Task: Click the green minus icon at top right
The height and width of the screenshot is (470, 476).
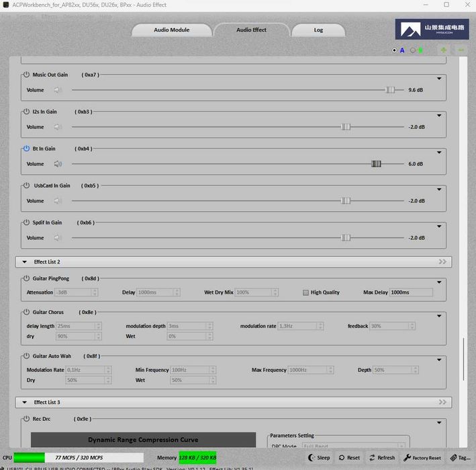Action: pos(461,50)
